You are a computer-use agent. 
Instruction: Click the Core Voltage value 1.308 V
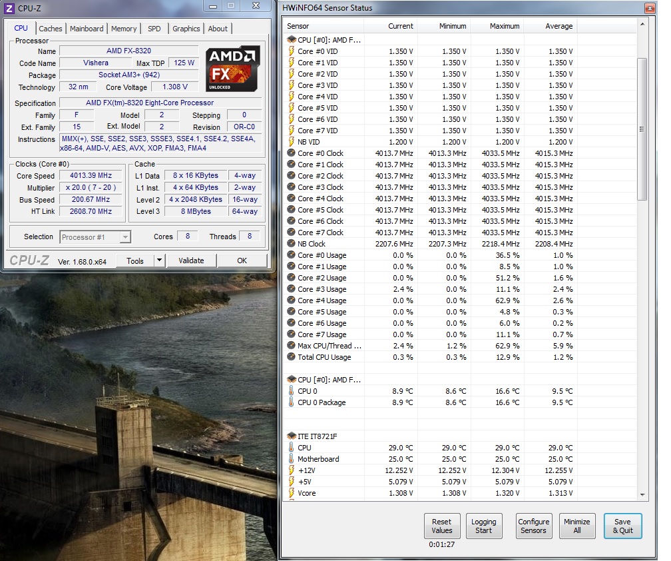point(175,87)
